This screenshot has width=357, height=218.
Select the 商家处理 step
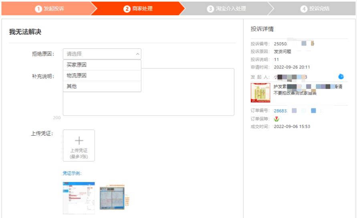click(138, 8)
